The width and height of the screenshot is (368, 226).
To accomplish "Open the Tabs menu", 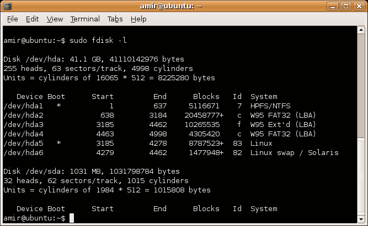I will (115, 19).
